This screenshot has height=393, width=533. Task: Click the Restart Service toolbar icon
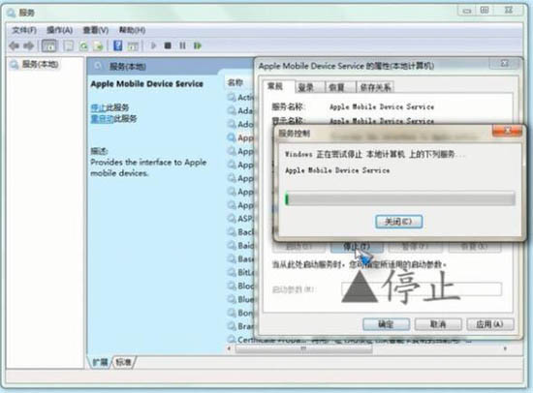(x=197, y=45)
